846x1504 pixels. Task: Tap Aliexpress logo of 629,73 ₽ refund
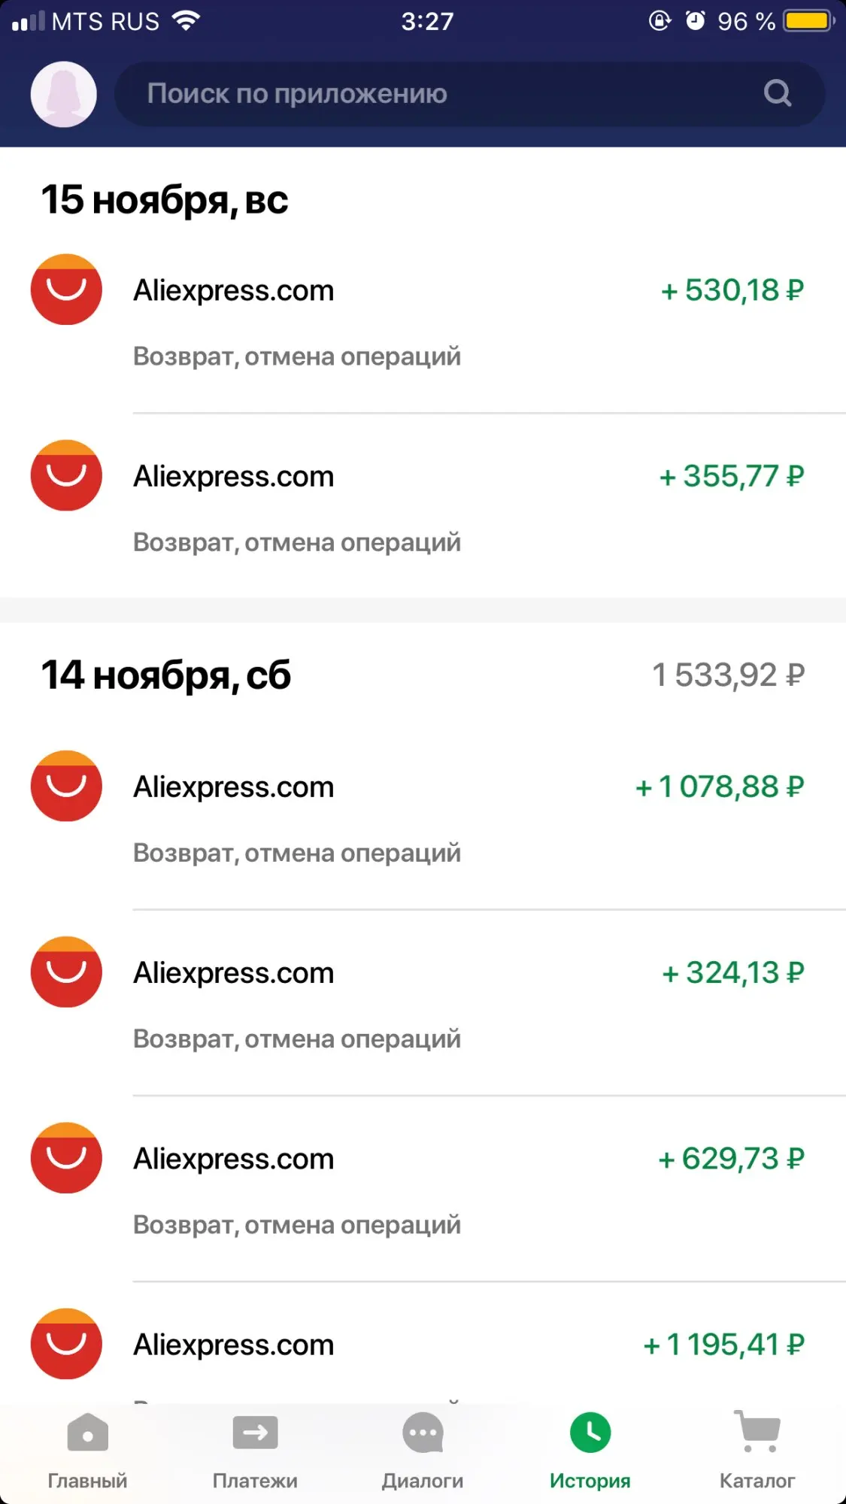(66, 1158)
